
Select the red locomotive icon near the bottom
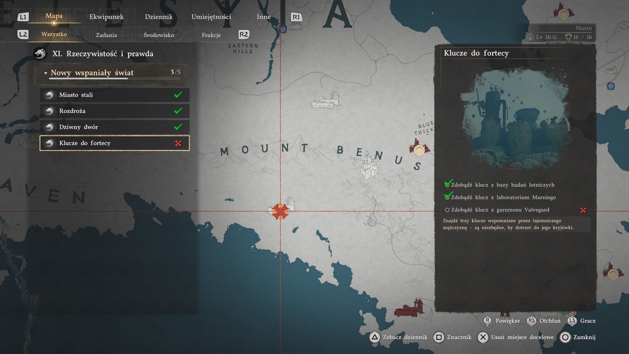(x=409, y=309)
